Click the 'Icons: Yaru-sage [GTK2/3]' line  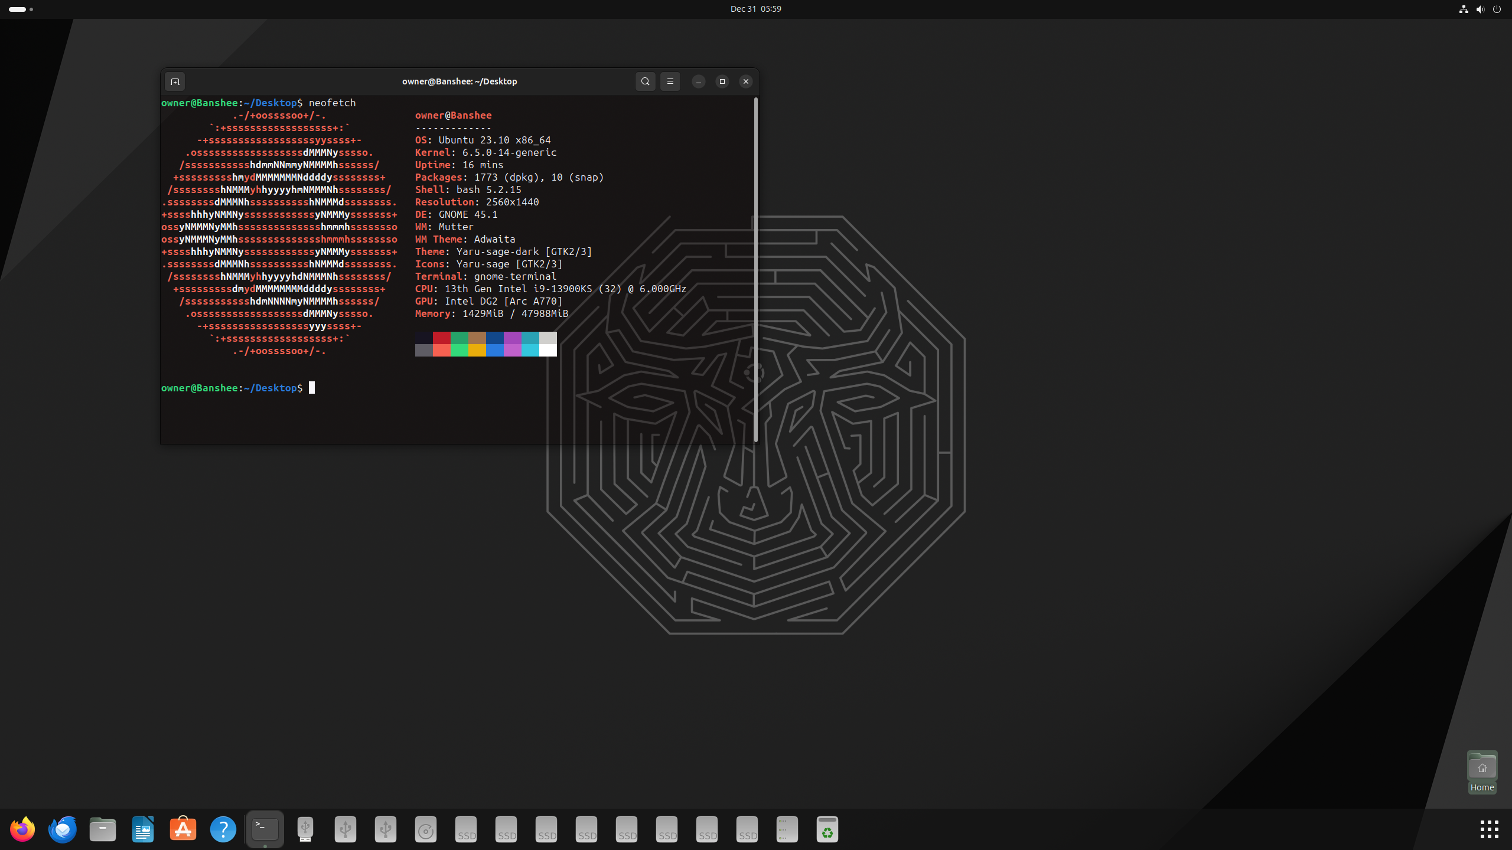[488, 264]
